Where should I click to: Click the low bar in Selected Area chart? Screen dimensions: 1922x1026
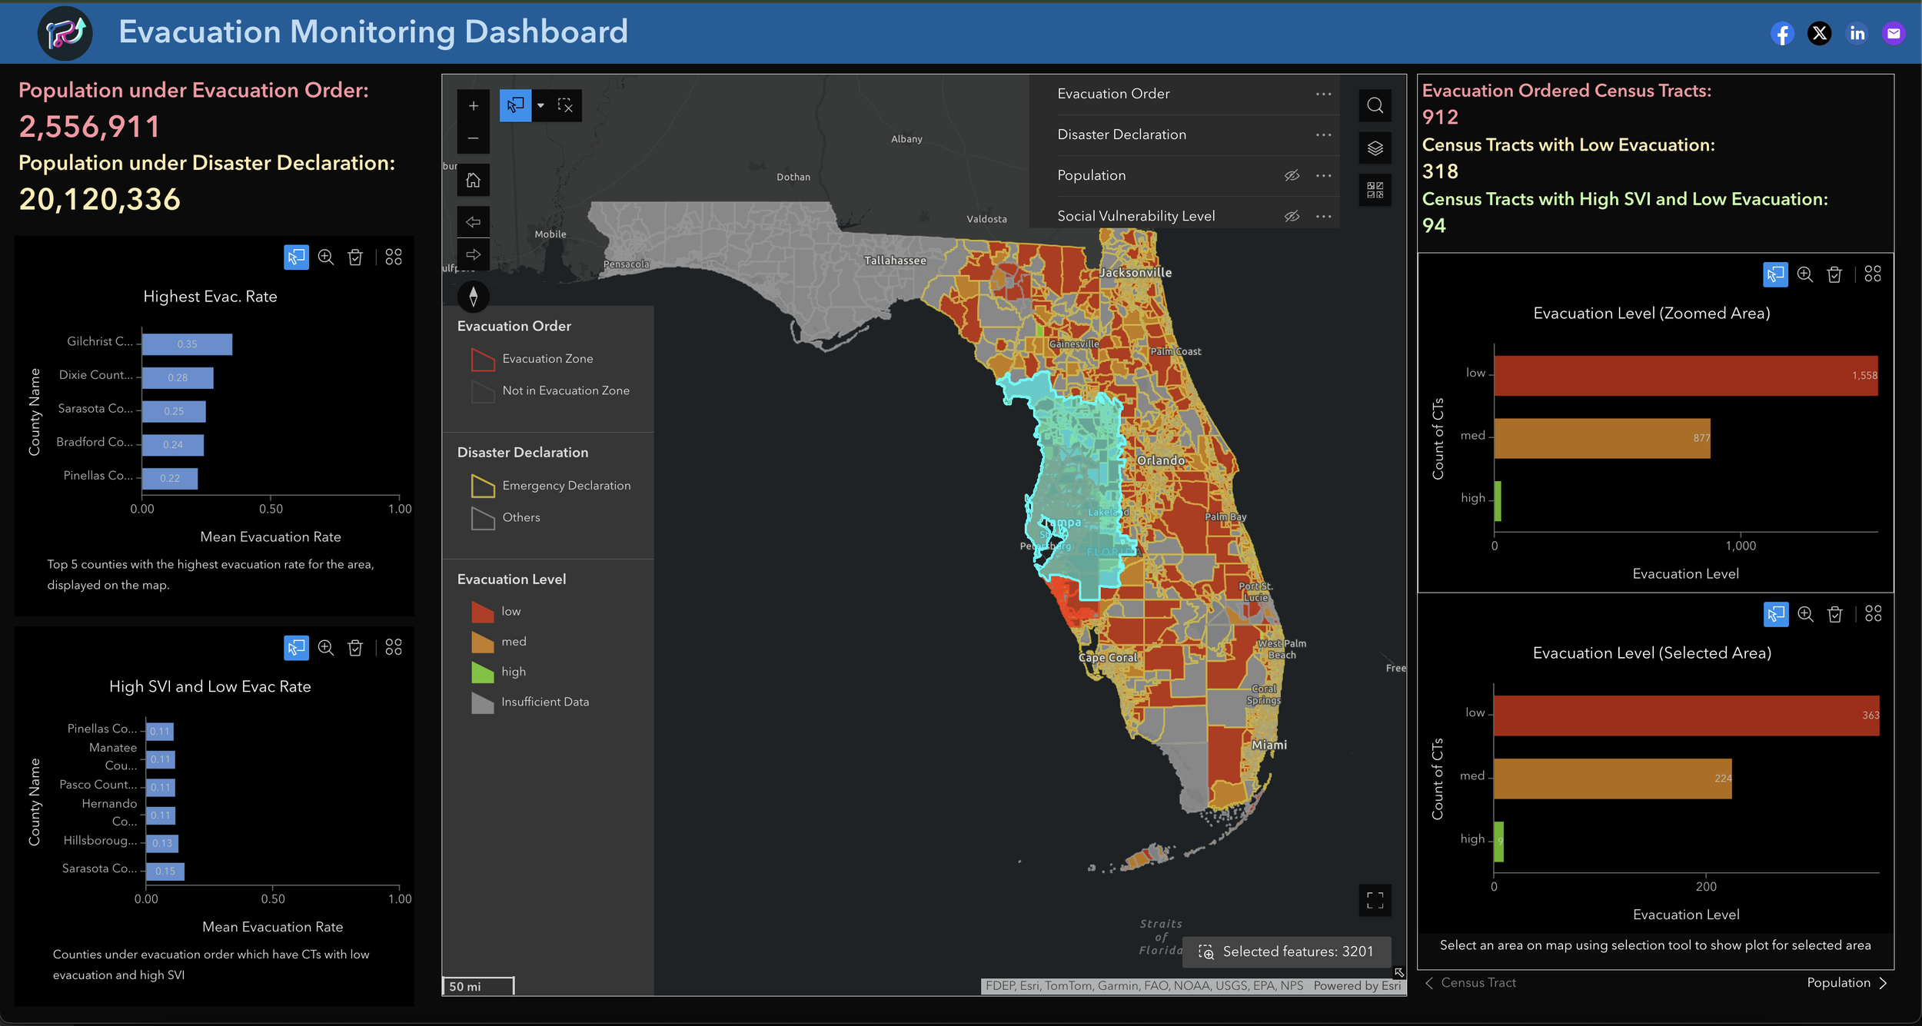1684,716
